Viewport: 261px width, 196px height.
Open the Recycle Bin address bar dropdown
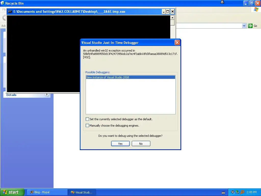244,26
